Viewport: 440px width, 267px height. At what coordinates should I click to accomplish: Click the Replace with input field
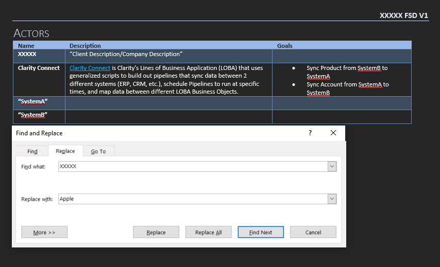click(x=193, y=199)
